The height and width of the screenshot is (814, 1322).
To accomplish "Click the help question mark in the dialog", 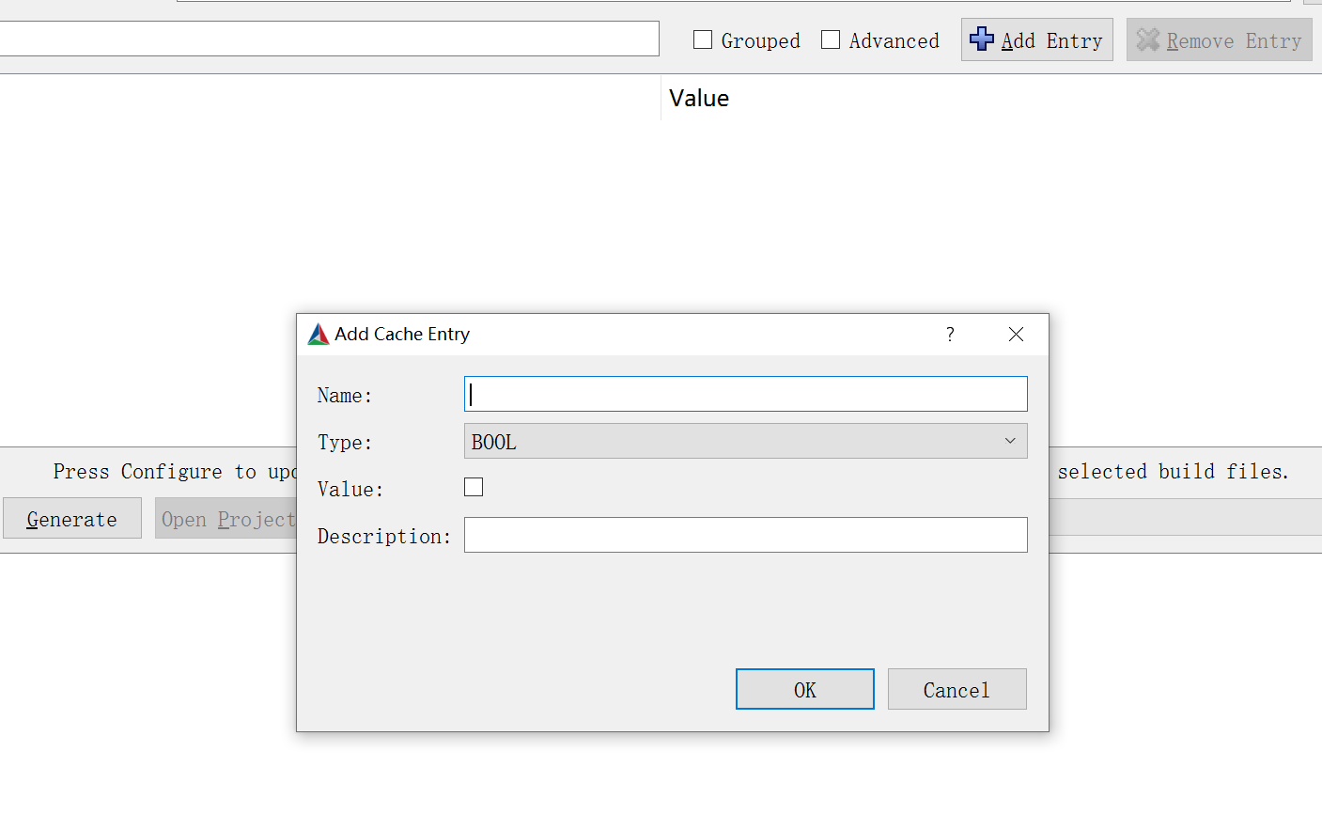I will [949, 334].
